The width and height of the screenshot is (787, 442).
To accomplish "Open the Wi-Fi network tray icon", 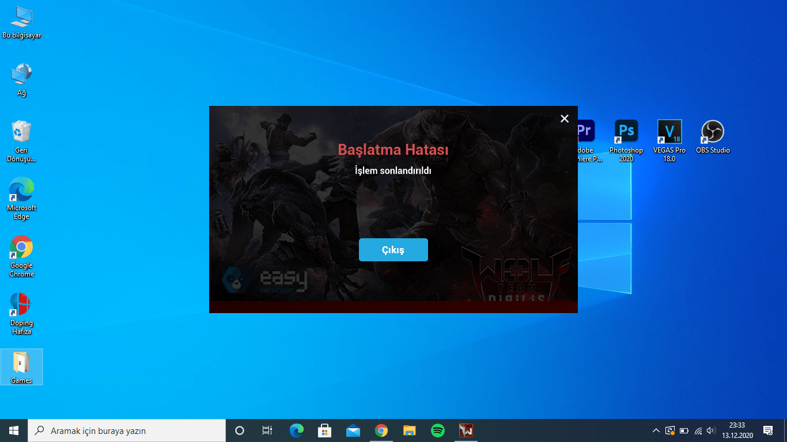I will (x=698, y=430).
